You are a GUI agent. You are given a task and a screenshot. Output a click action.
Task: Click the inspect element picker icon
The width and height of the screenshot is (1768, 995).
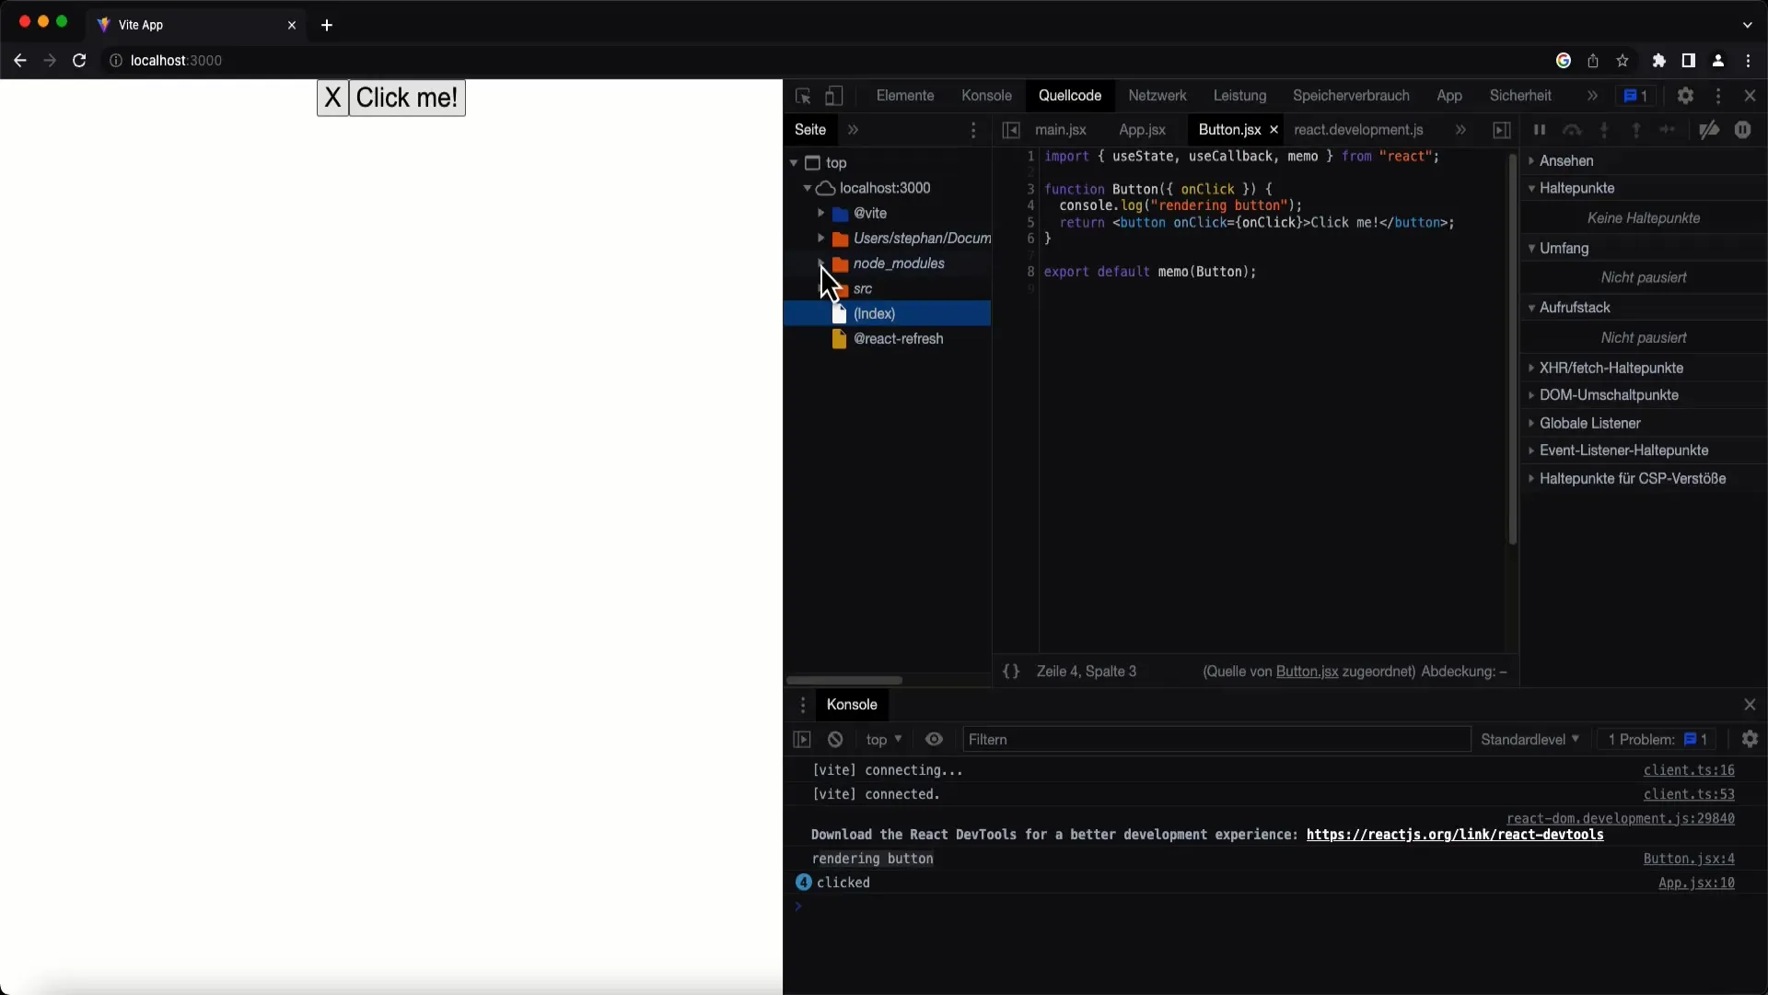[x=803, y=95]
